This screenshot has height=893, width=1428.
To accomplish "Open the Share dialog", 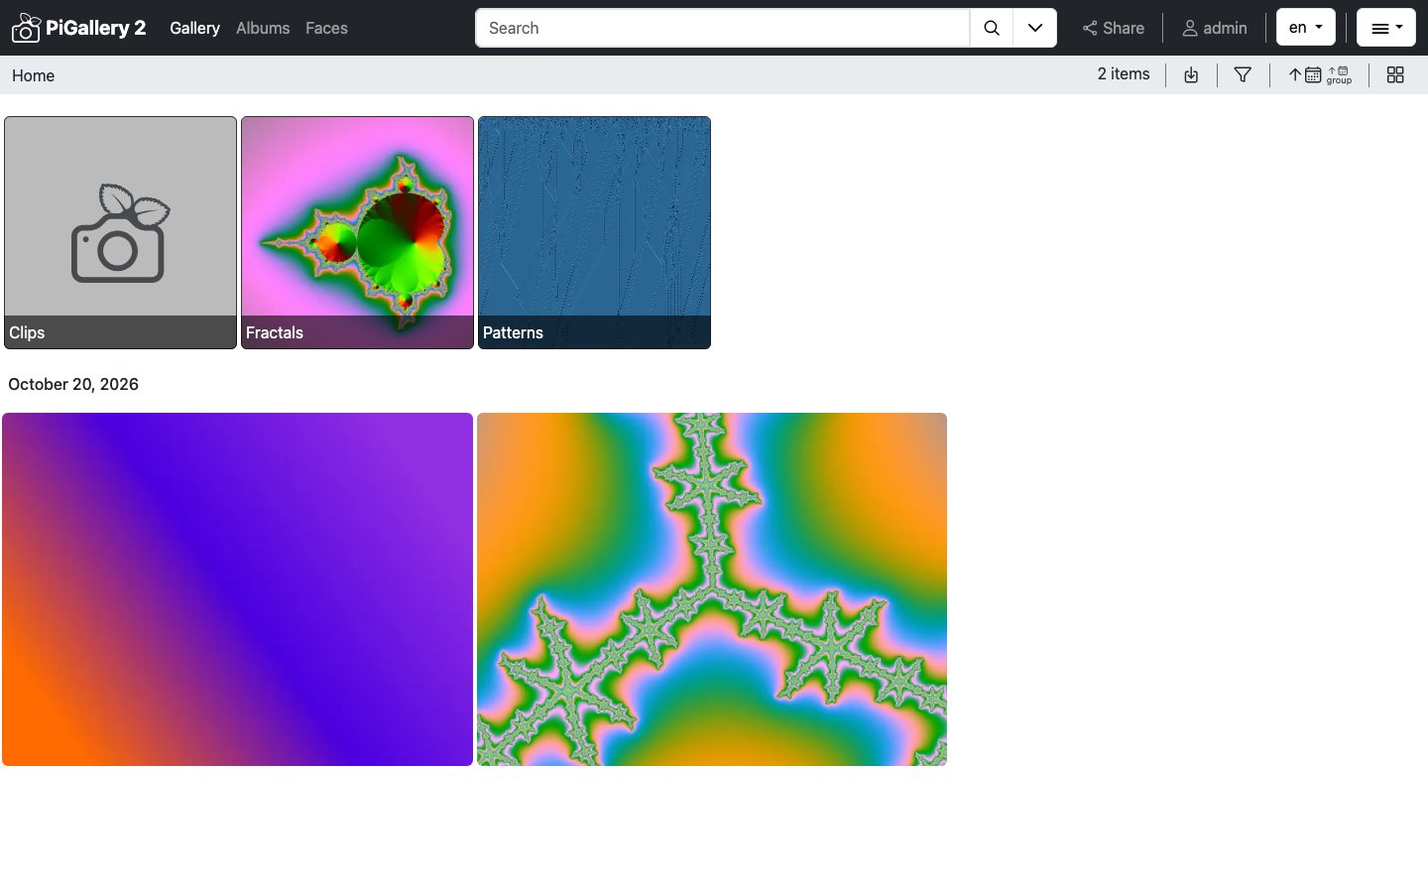I will (1114, 28).
